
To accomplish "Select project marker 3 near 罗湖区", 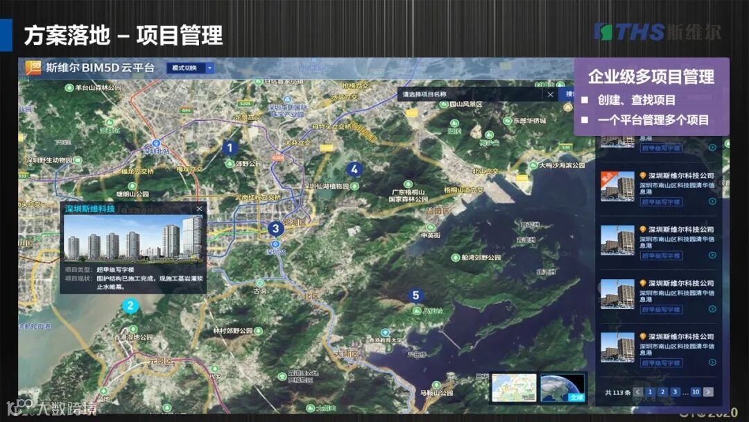I will 275,228.
